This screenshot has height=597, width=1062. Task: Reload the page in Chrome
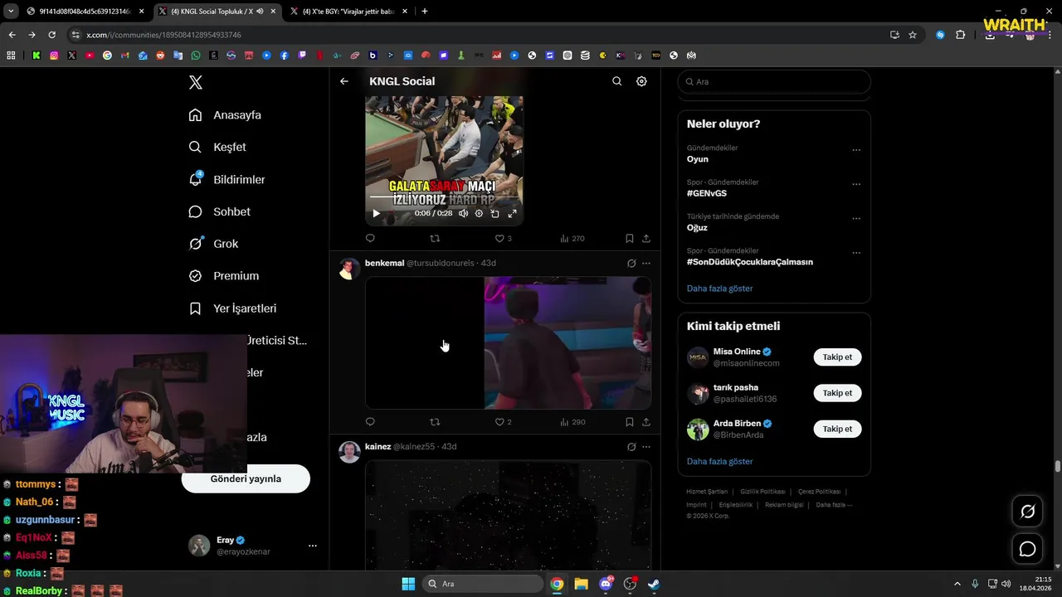[x=51, y=35]
